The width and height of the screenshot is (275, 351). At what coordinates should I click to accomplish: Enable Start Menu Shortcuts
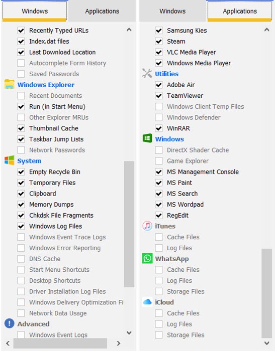(x=21, y=270)
